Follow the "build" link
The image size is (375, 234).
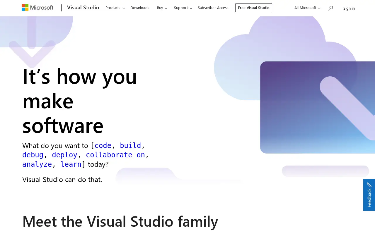(x=130, y=145)
